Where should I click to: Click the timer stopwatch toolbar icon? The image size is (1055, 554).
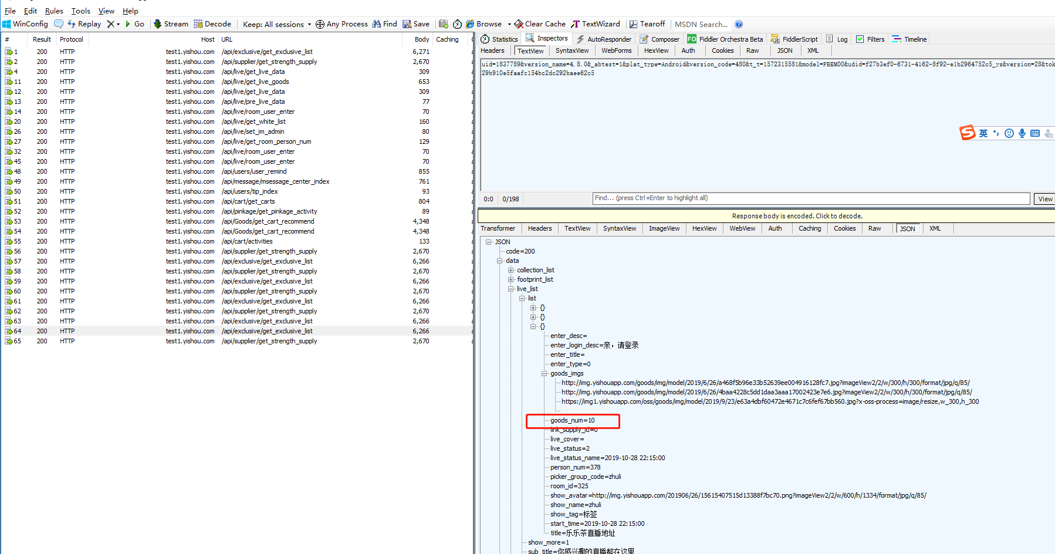tap(458, 24)
